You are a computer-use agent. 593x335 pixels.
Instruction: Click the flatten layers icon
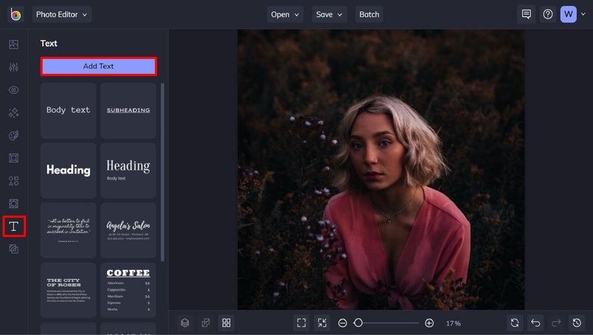(206, 323)
